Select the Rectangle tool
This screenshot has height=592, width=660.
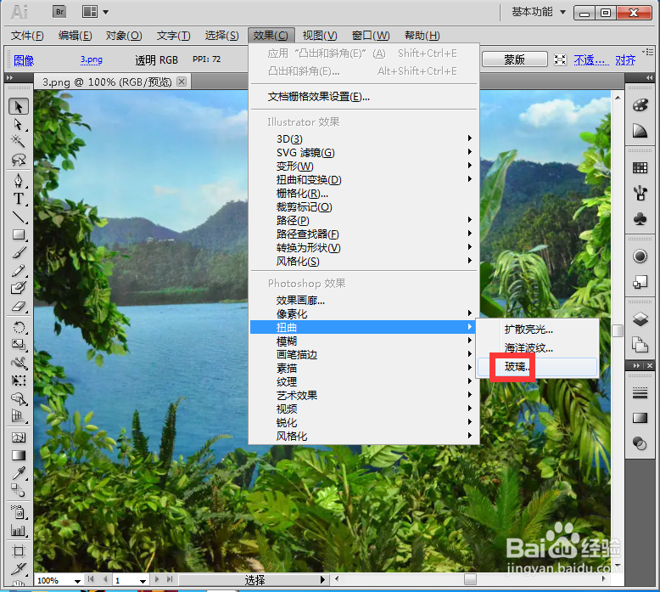tap(19, 234)
